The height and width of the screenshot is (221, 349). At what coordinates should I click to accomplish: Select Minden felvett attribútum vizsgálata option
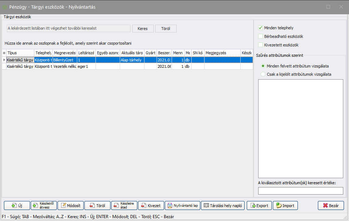(264, 66)
